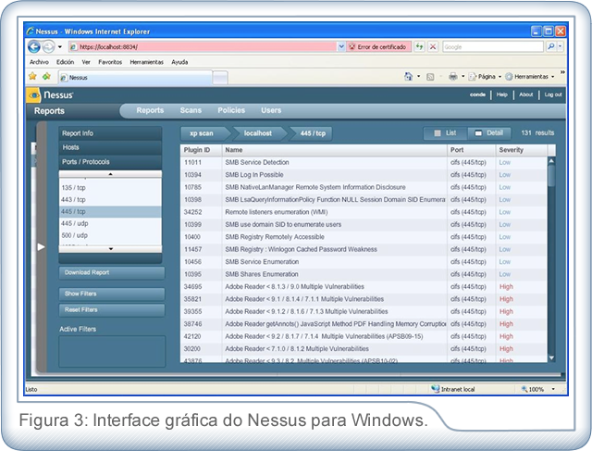This screenshot has height=451, width=592.
Task: Open the About link
Action: coord(526,94)
